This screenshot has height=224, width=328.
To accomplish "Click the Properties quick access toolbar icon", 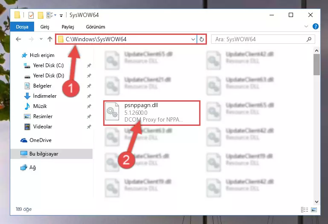I will pyautogui.click(x=31, y=15).
